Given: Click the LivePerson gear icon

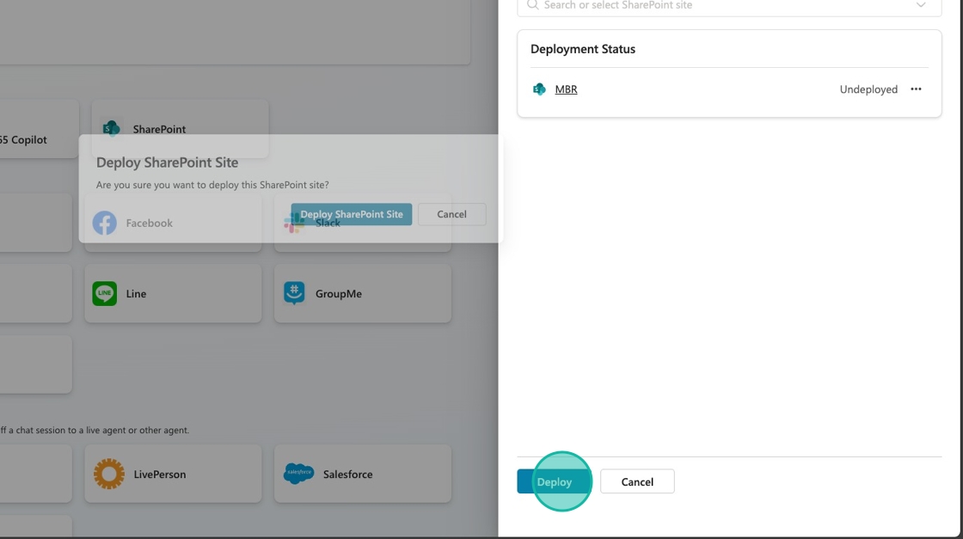Looking at the screenshot, I should coord(109,474).
